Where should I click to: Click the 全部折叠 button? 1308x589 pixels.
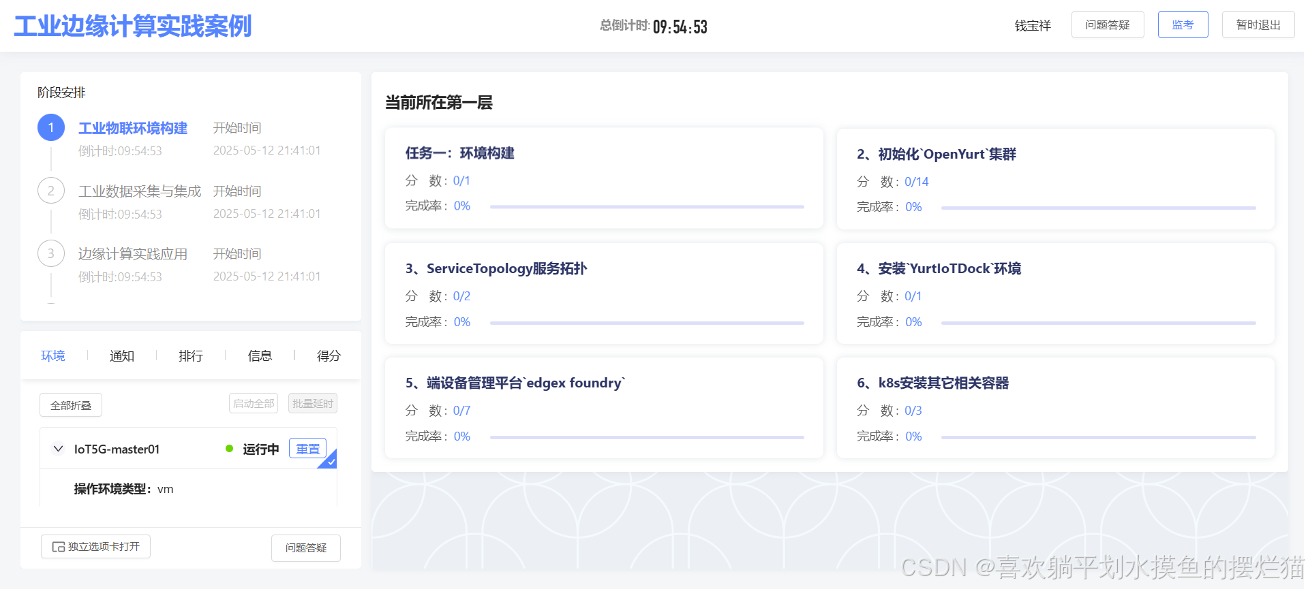[x=71, y=405]
